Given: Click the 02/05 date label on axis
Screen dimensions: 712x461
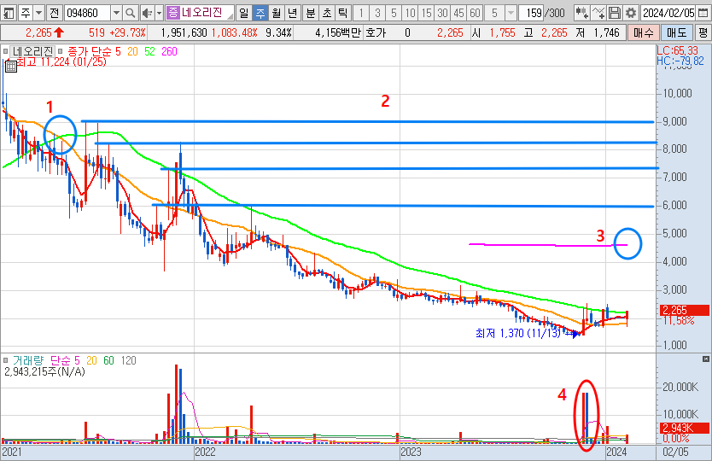Looking at the screenshot, I should click(675, 452).
